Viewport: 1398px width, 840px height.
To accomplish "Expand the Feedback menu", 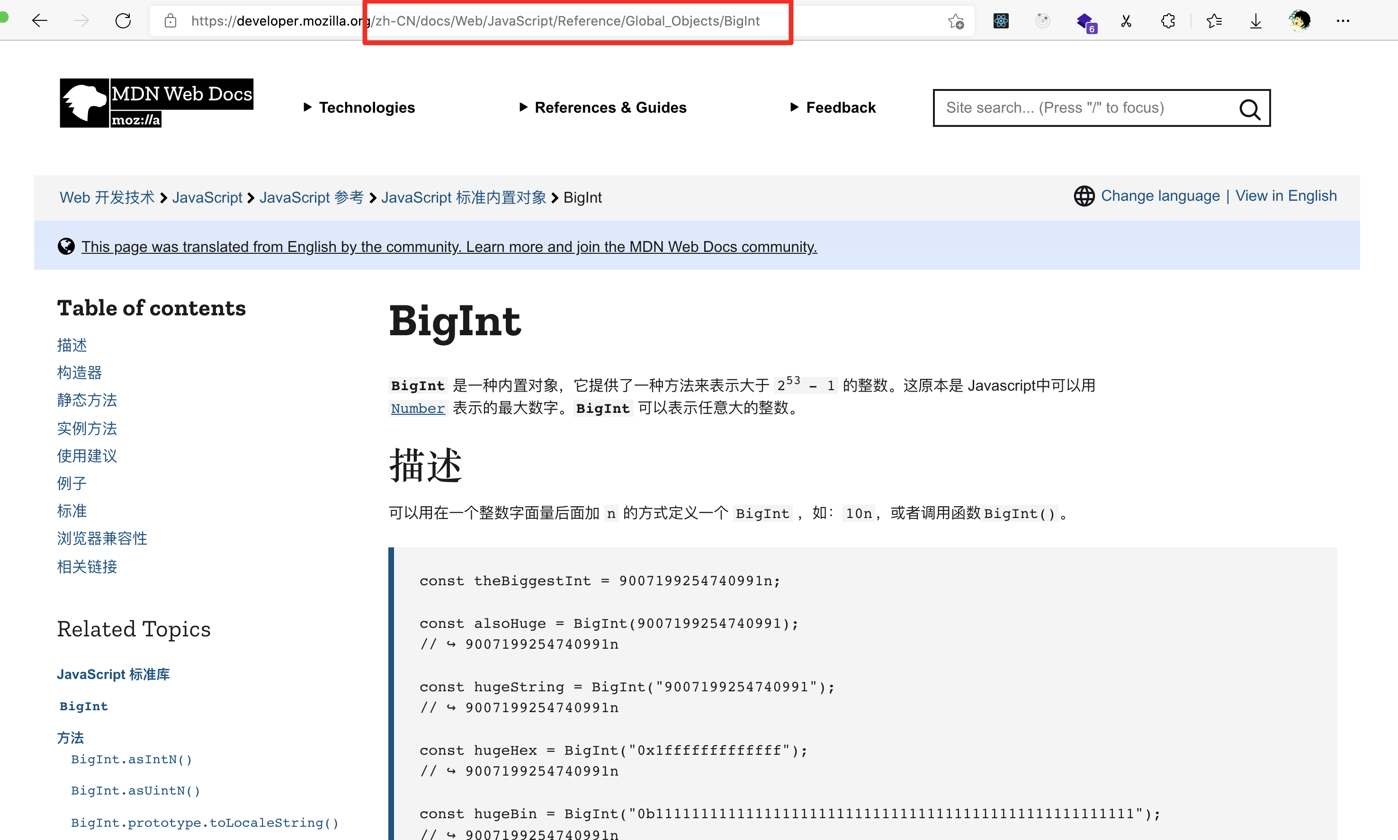I will (x=833, y=107).
